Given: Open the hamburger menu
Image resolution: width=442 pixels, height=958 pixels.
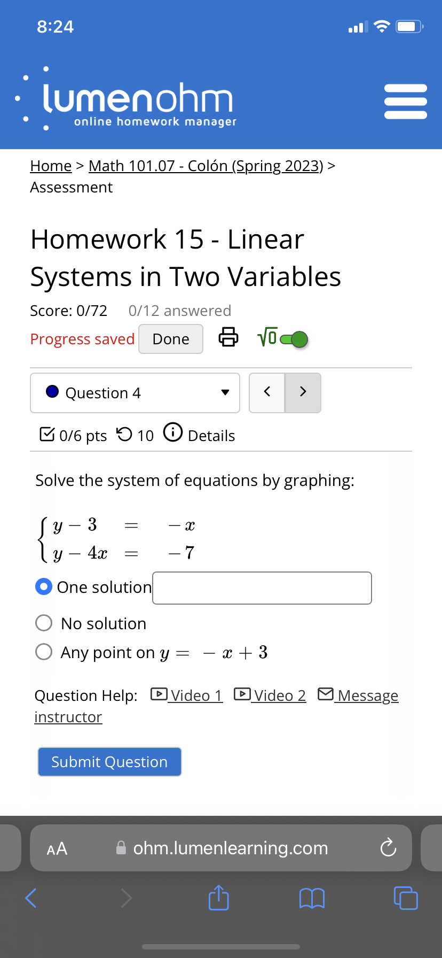Looking at the screenshot, I should [x=405, y=101].
